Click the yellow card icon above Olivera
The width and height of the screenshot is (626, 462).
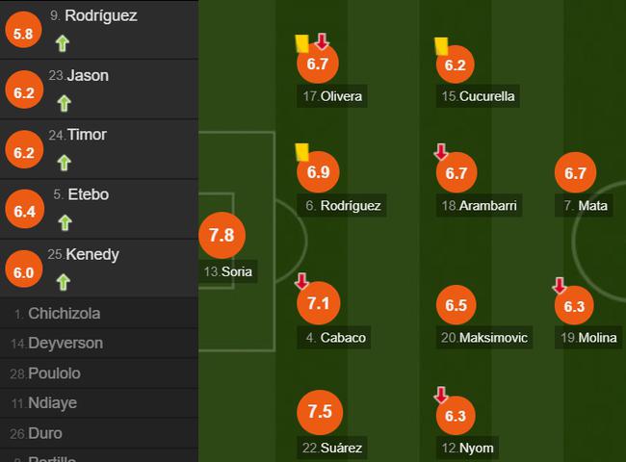[301, 43]
